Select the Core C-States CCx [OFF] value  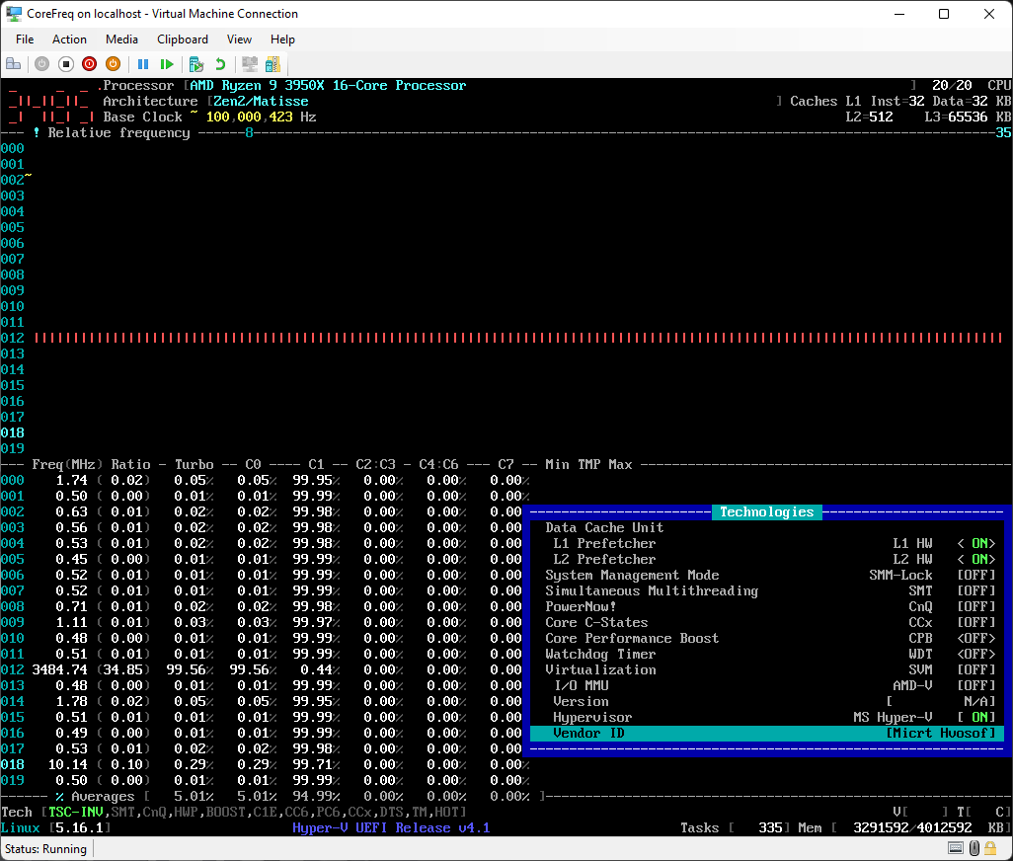976,622
